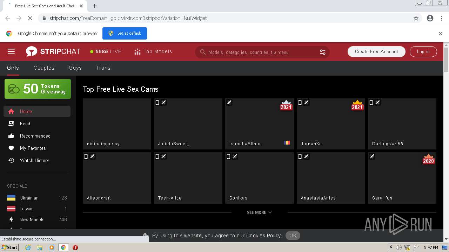Open the Chrome profile avatar icon
The width and height of the screenshot is (449, 252).
[x=430, y=18]
